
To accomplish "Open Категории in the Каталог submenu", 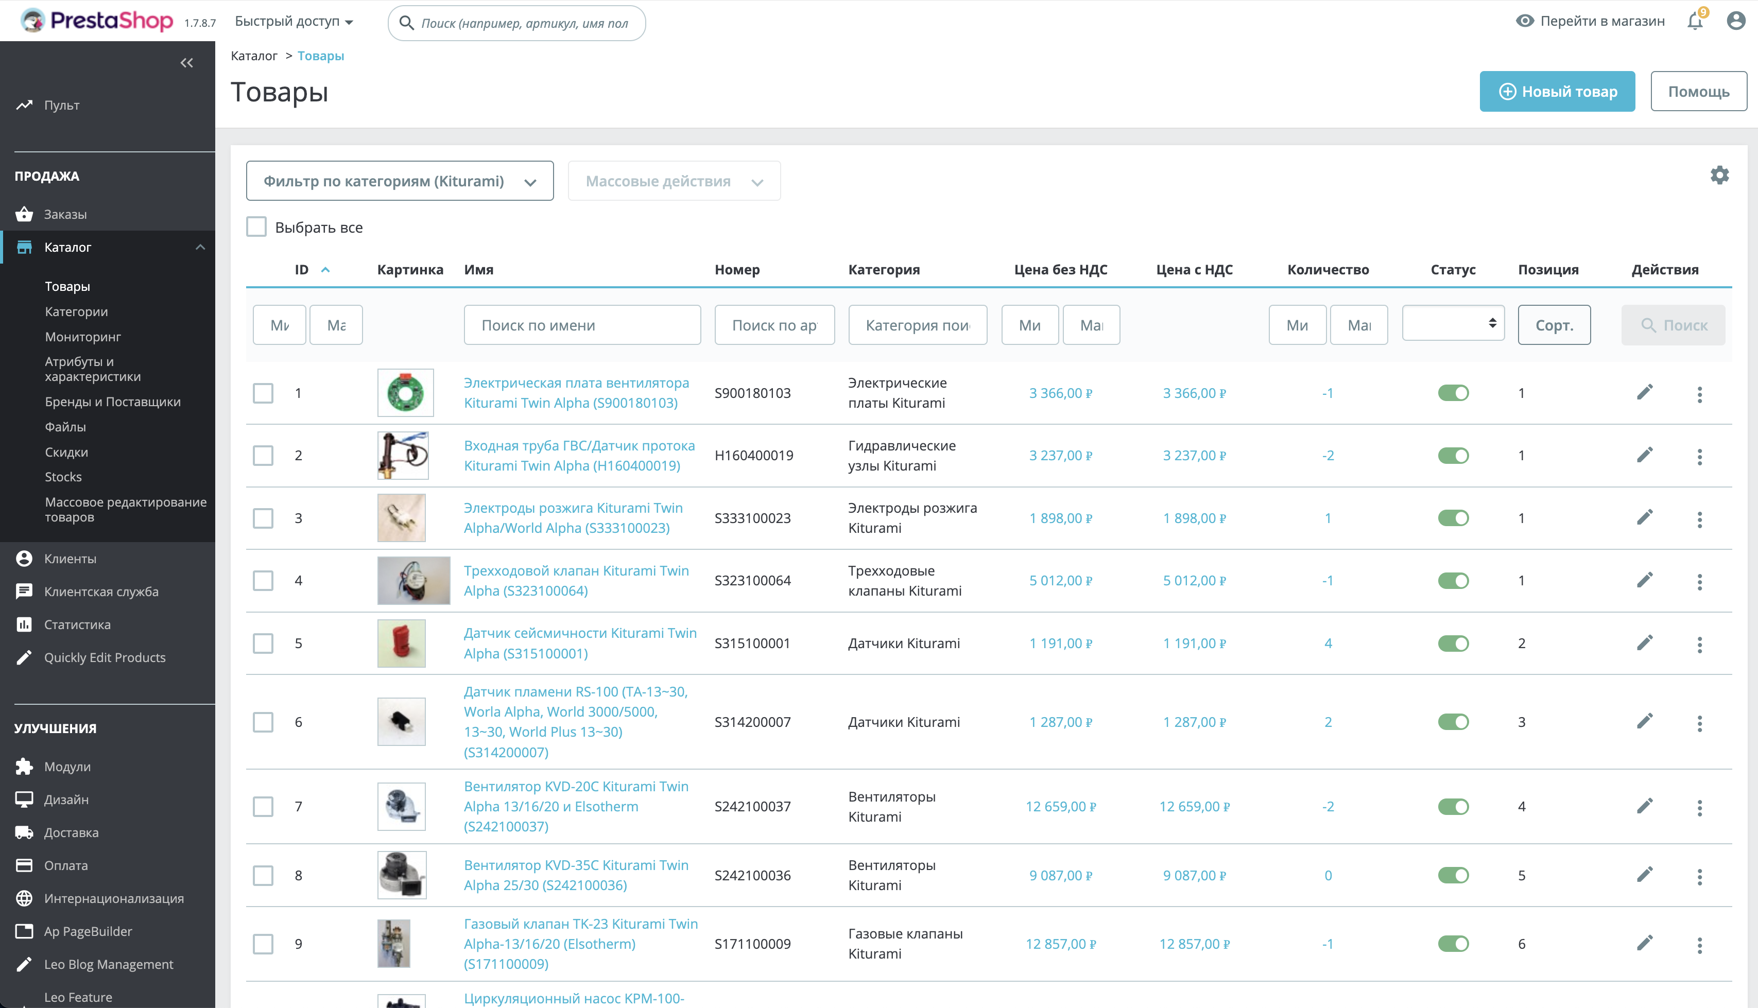I will click(76, 311).
